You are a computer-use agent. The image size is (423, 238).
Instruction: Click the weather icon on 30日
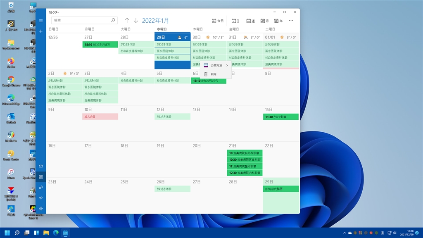coord(208,38)
